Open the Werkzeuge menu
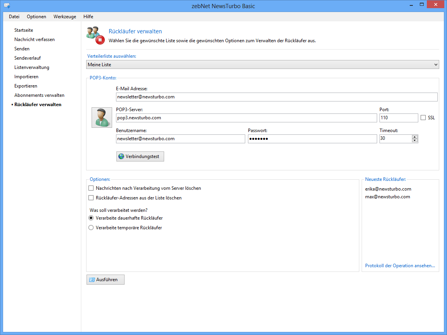This screenshot has height=335, width=447. coord(65,17)
